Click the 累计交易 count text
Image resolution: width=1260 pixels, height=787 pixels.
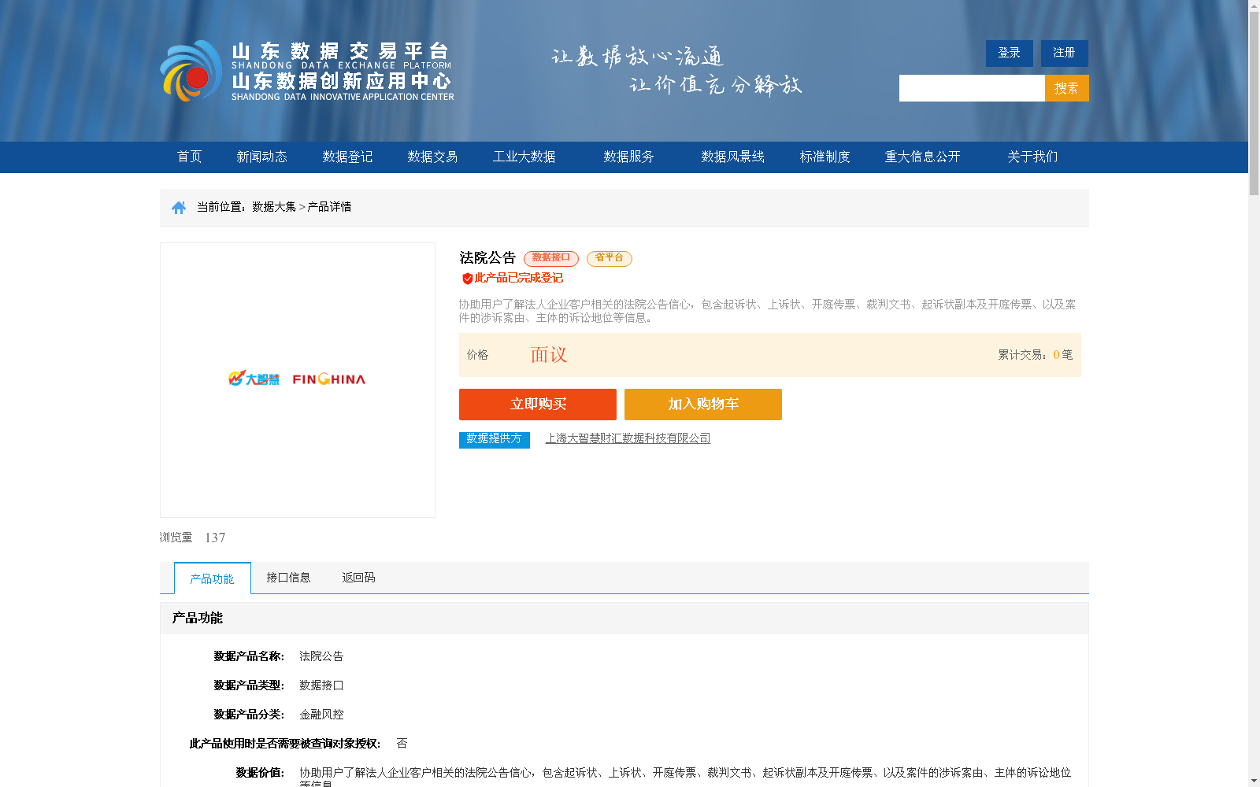(x=1036, y=355)
